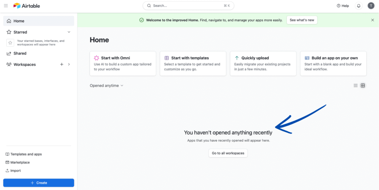379x190 pixels.
Task: Click the Search input field
Action: tap(188, 6)
